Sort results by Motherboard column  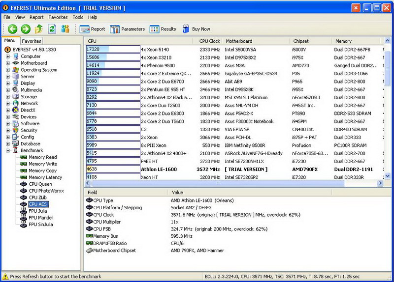tap(256, 41)
